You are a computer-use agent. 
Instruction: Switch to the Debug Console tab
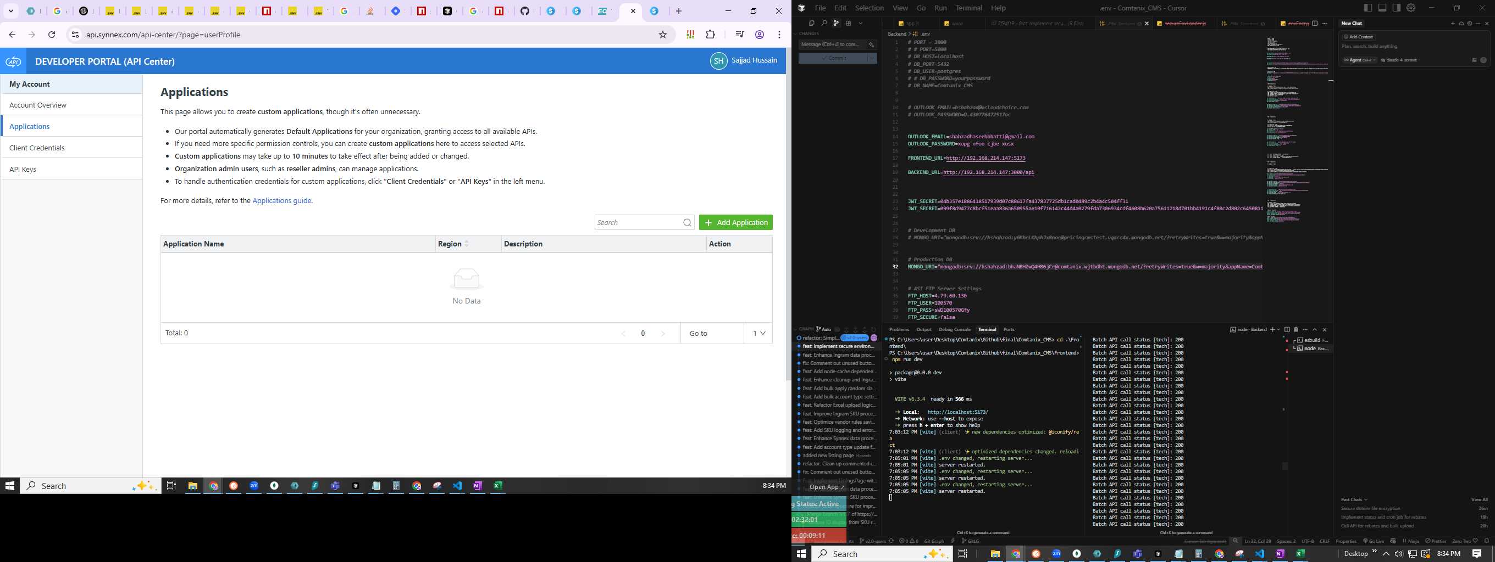955,329
